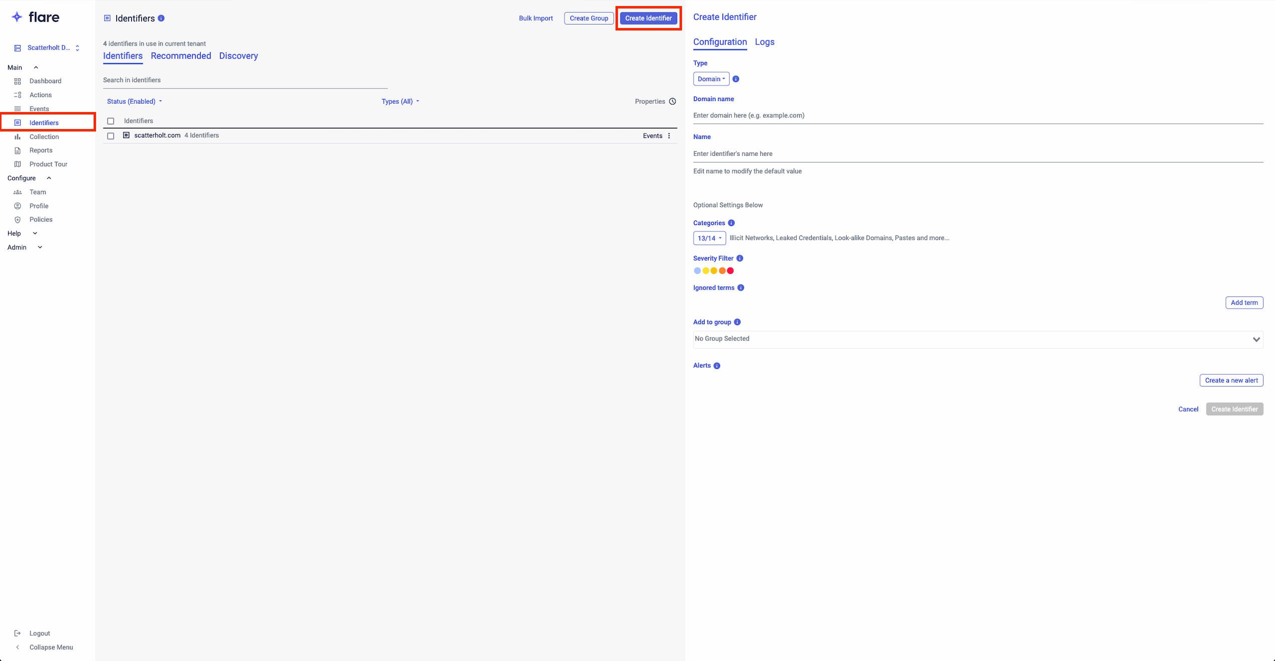Open the Dashboard section in the sidebar

click(x=46, y=81)
